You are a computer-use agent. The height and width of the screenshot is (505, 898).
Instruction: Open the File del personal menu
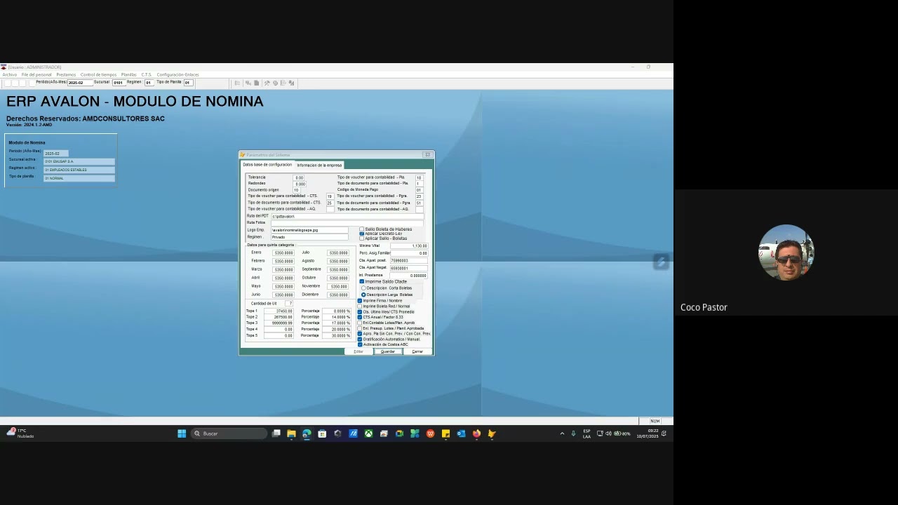pyautogui.click(x=36, y=74)
